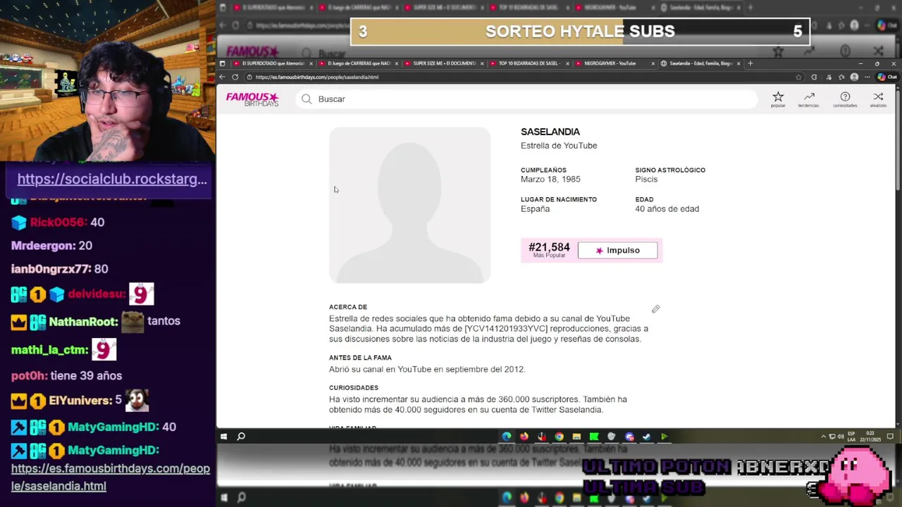Click the Windows Start button
Viewport: 902px width, 507px height.
[223, 437]
